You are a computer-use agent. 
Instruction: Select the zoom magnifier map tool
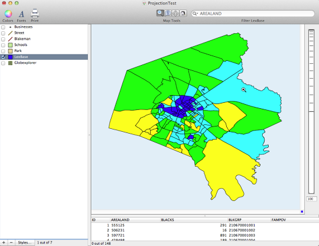click(x=160, y=13)
